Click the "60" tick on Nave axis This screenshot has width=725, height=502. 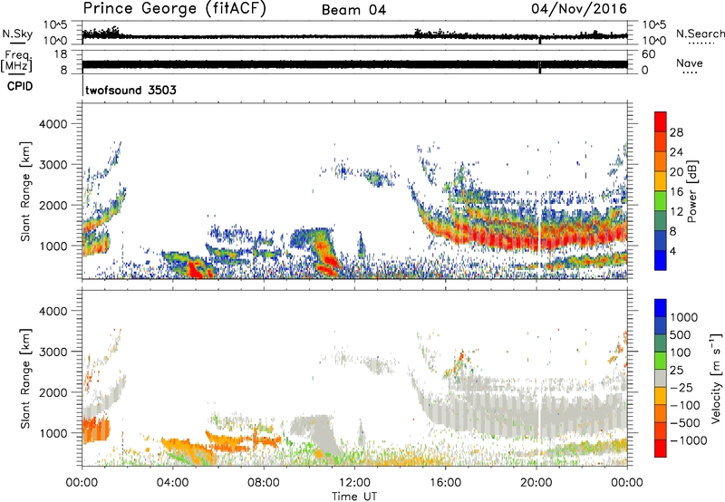pos(648,54)
